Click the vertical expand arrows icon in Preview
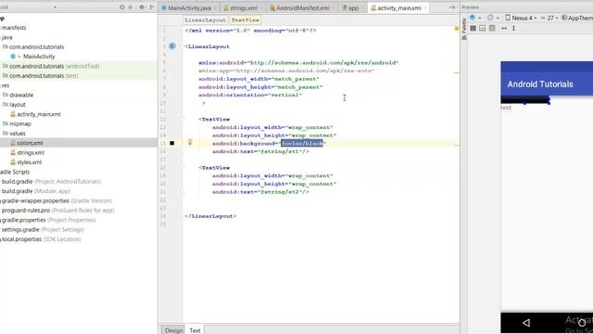 coord(513,29)
